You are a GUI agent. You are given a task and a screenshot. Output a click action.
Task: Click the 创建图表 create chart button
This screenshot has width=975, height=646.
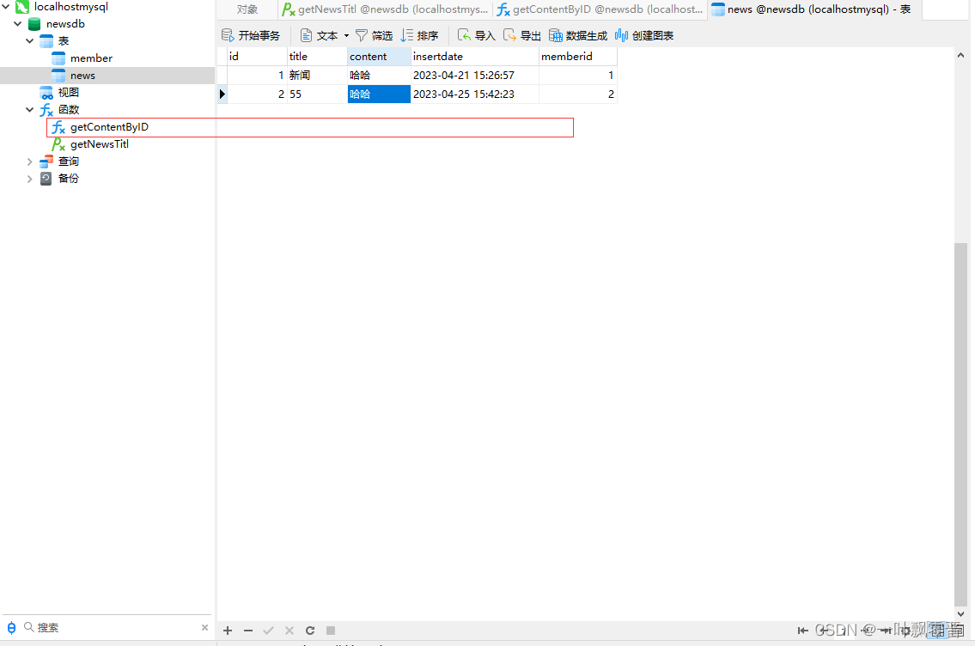[x=644, y=35]
